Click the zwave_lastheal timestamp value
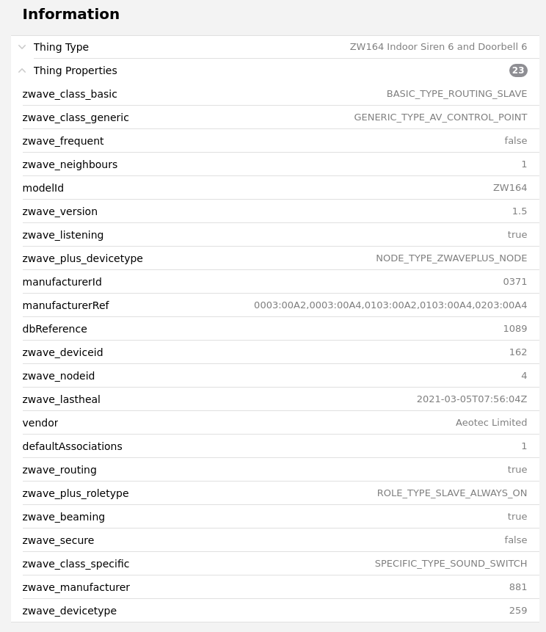Image resolution: width=546 pixels, height=632 pixels. click(x=472, y=399)
